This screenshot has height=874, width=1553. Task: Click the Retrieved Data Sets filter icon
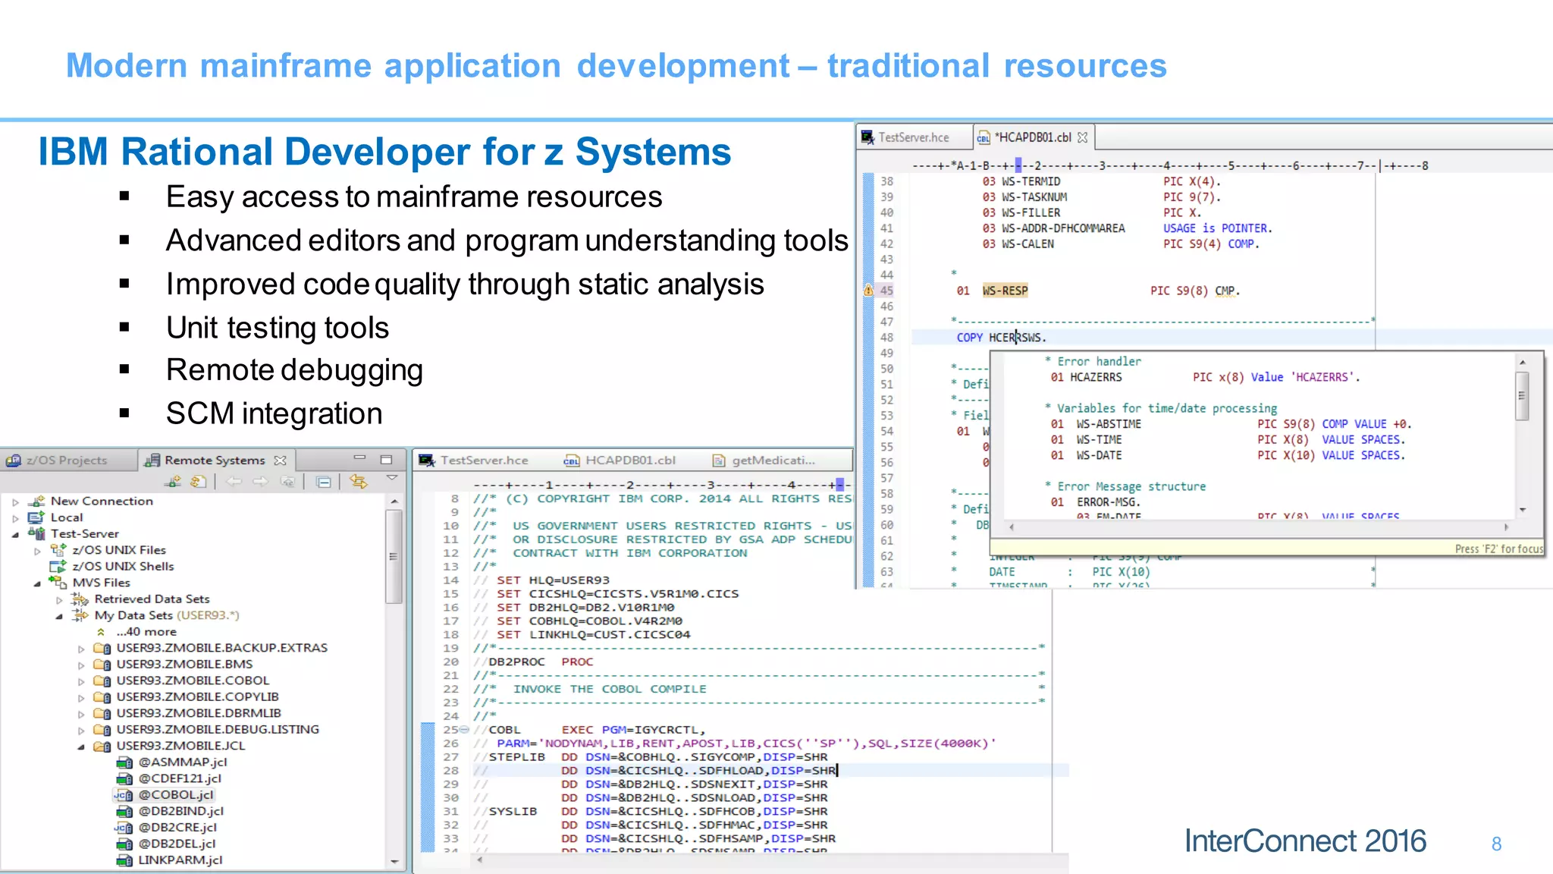(80, 599)
